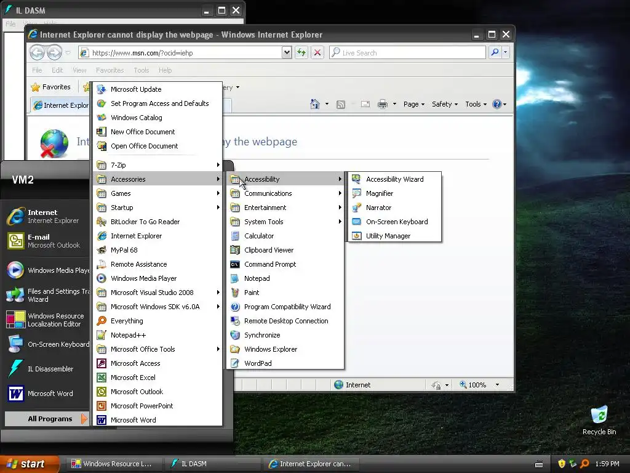Click IL Disassembler in pinned start list
This screenshot has width=630, height=473.
[x=46, y=369]
